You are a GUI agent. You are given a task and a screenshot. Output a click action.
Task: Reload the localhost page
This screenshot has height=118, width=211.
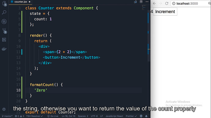coord(167,3)
